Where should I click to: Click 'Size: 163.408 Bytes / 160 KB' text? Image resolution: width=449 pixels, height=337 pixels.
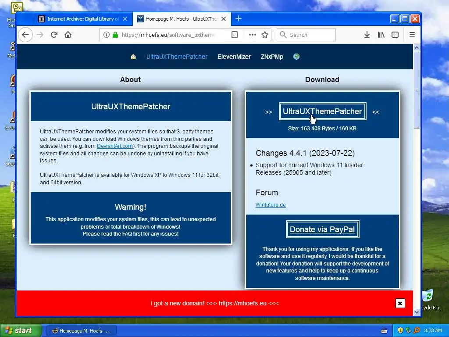click(x=322, y=129)
